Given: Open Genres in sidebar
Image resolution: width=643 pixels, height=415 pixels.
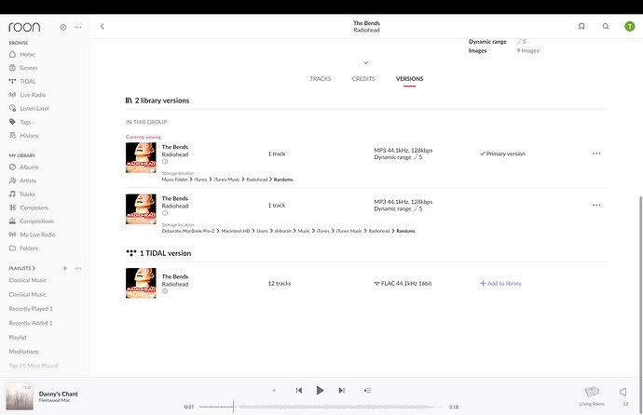Looking at the screenshot, I should pos(23,68).
